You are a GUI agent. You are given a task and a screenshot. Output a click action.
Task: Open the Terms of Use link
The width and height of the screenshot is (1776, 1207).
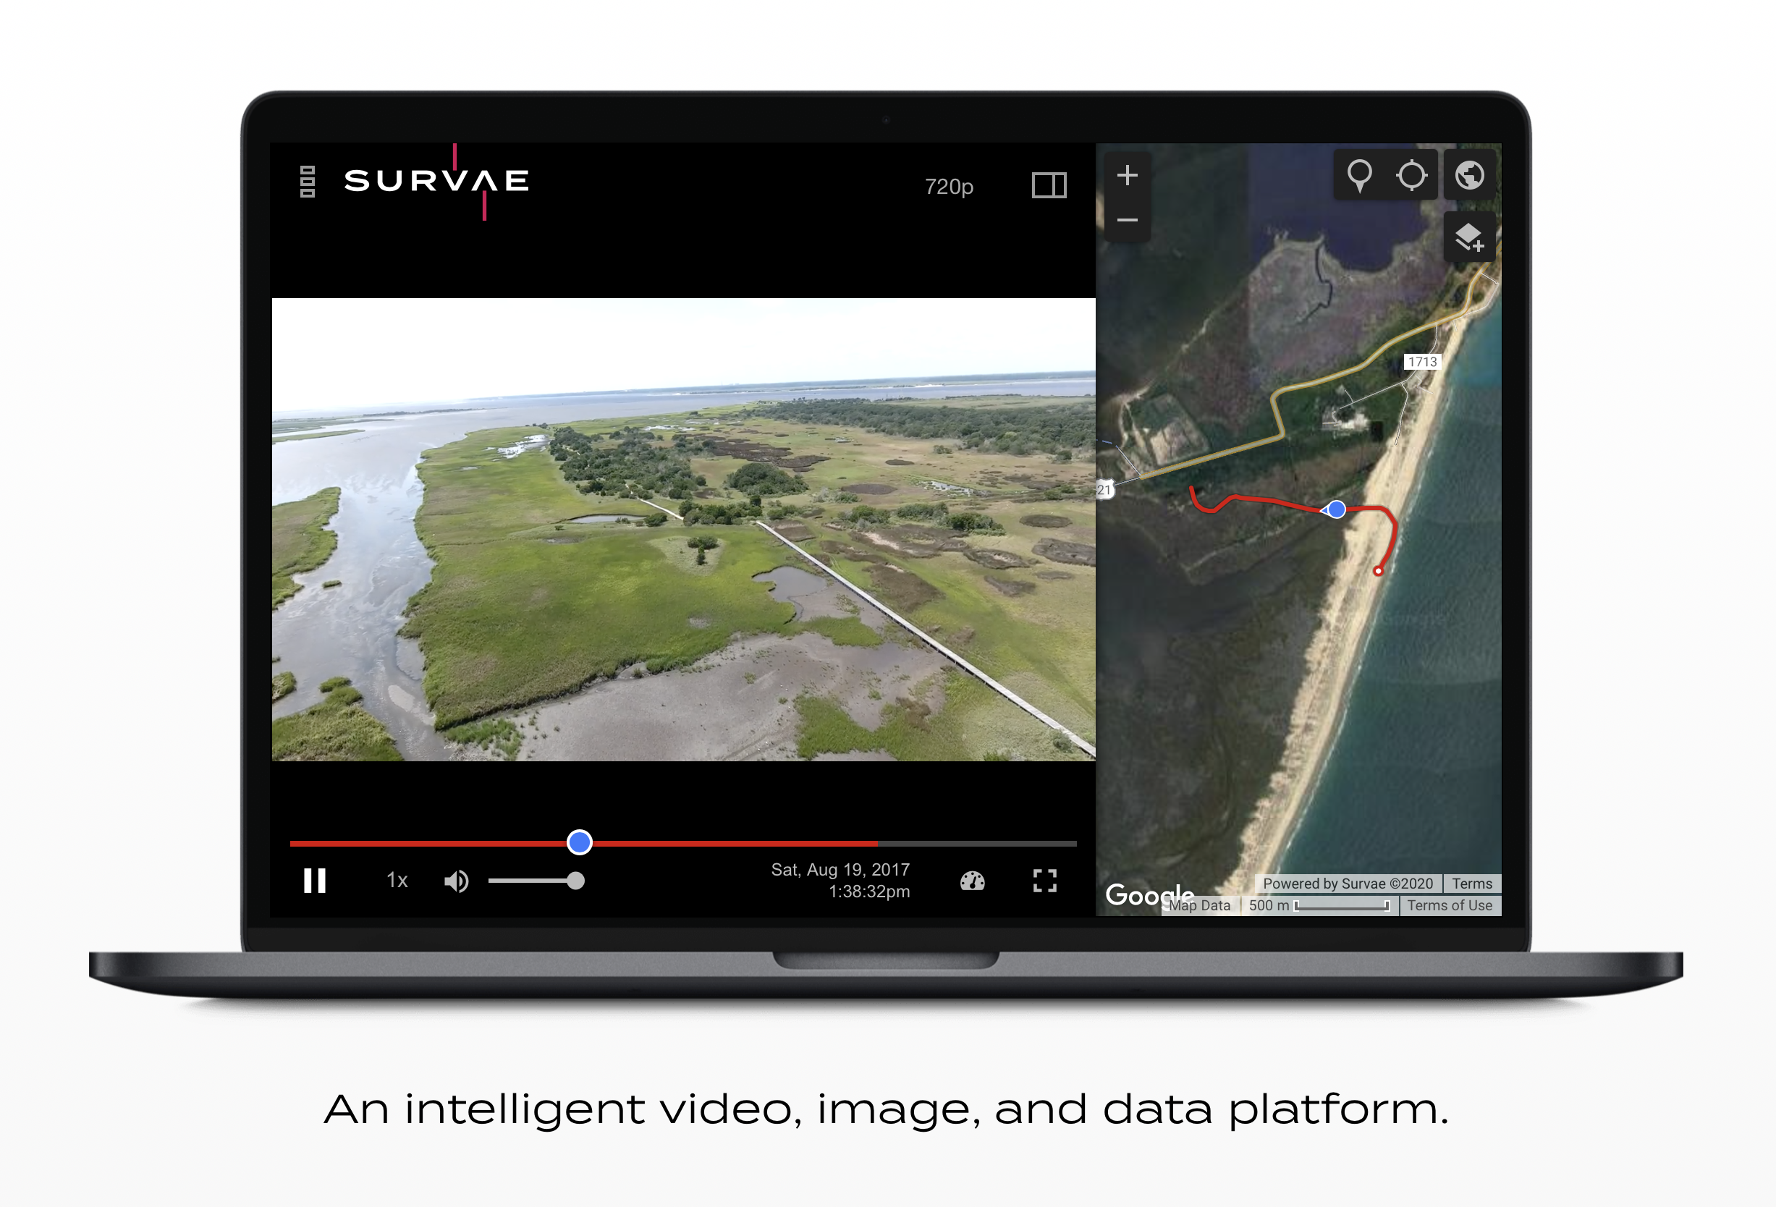coord(1449,905)
